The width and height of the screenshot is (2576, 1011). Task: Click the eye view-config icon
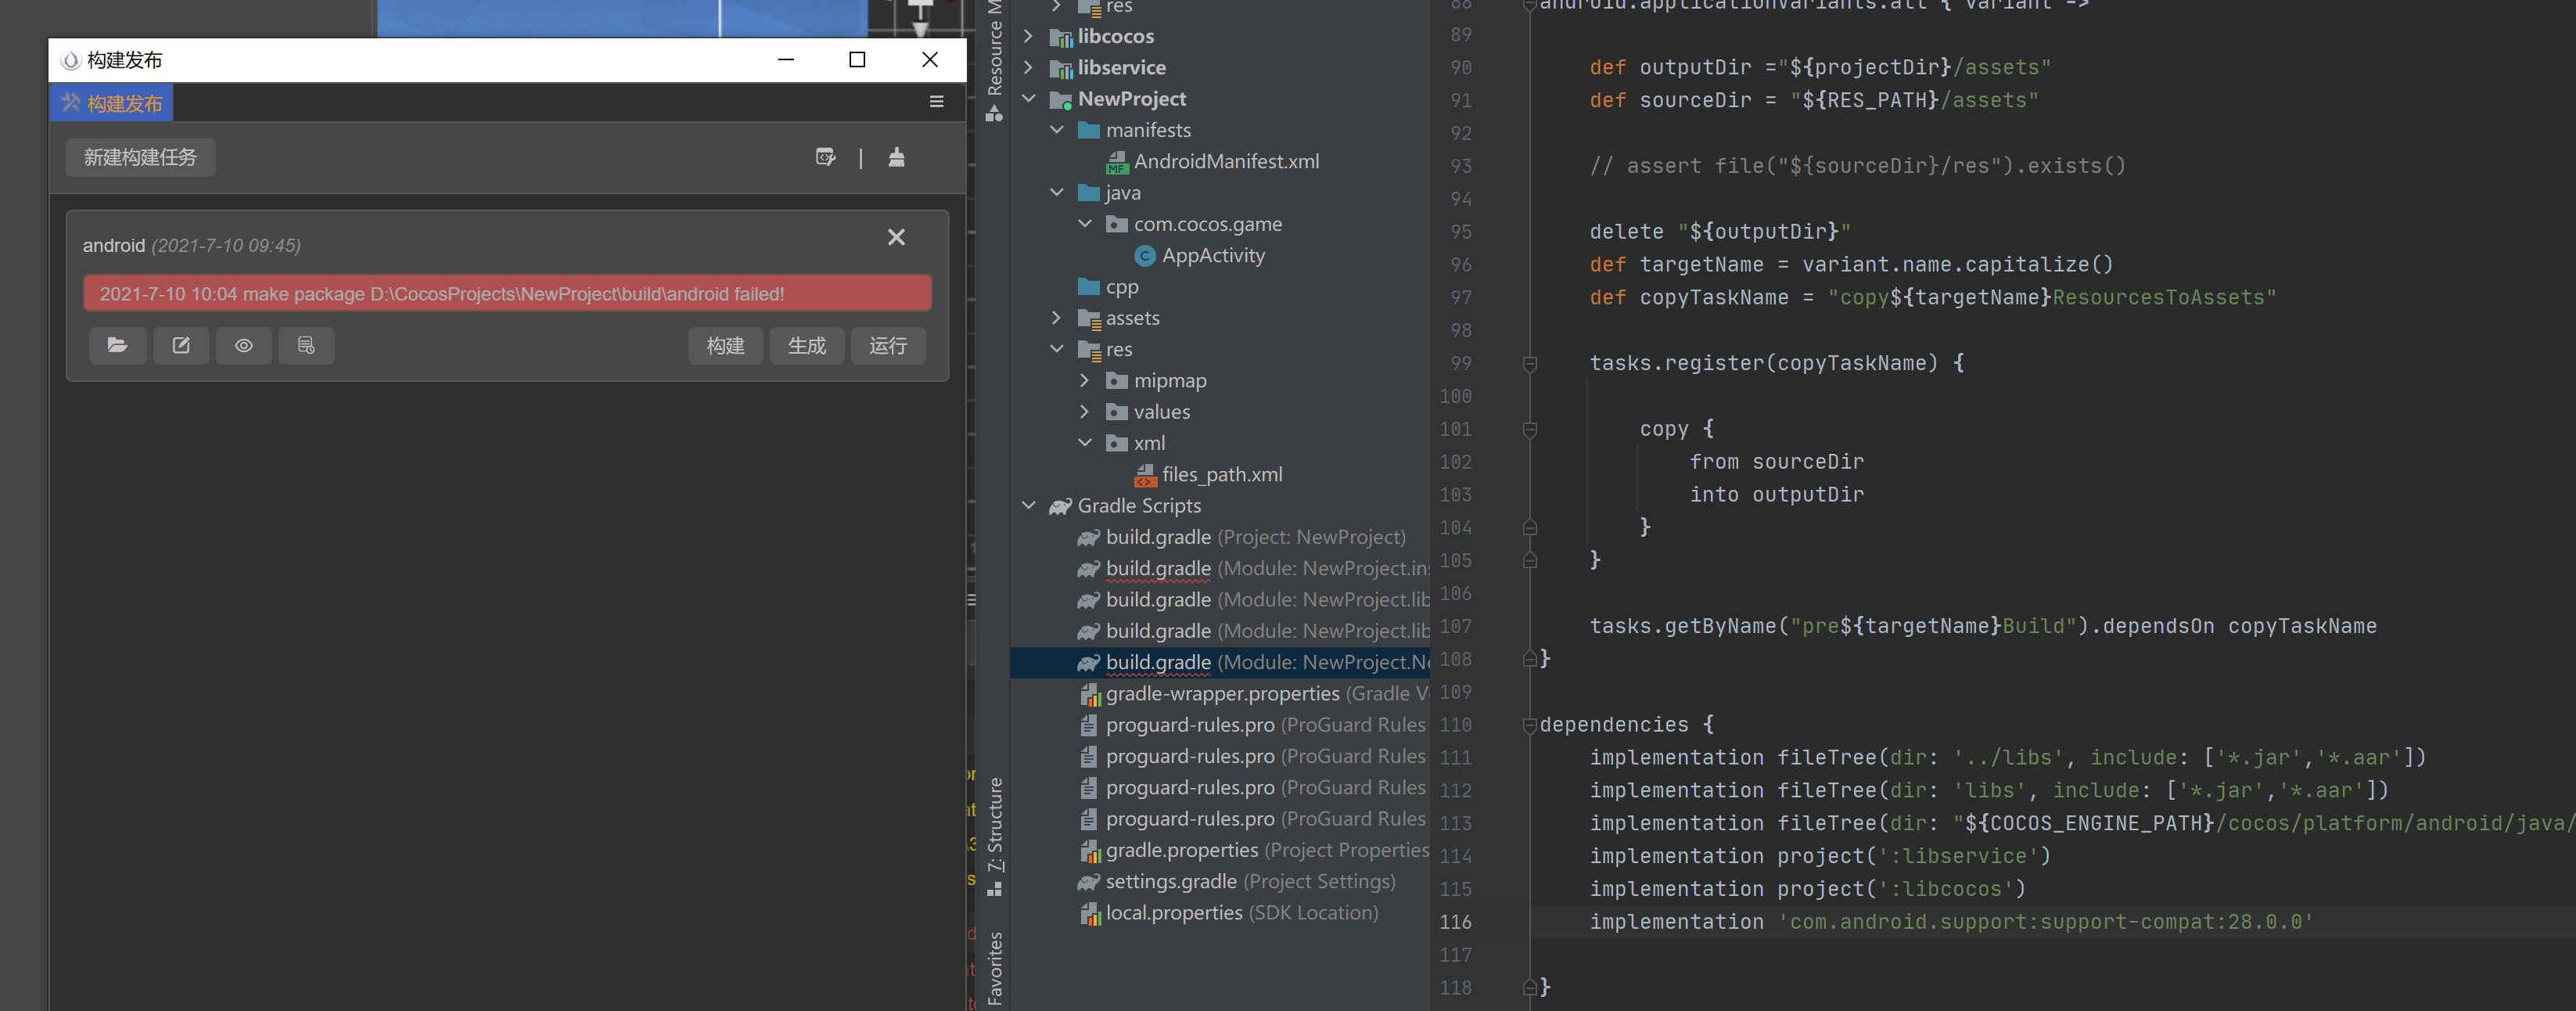[x=244, y=345]
